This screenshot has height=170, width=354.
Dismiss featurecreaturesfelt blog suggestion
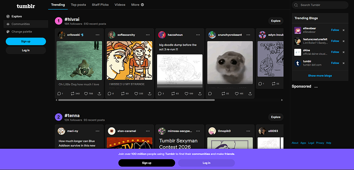pyautogui.click(x=344, y=41)
